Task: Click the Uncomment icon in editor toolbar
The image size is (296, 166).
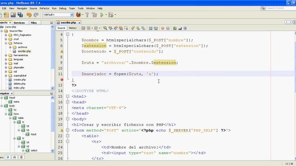Action: pyautogui.click(x=180, y=28)
